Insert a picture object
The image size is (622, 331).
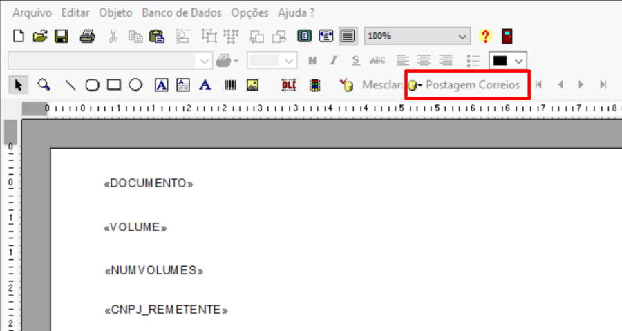pyautogui.click(x=252, y=85)
